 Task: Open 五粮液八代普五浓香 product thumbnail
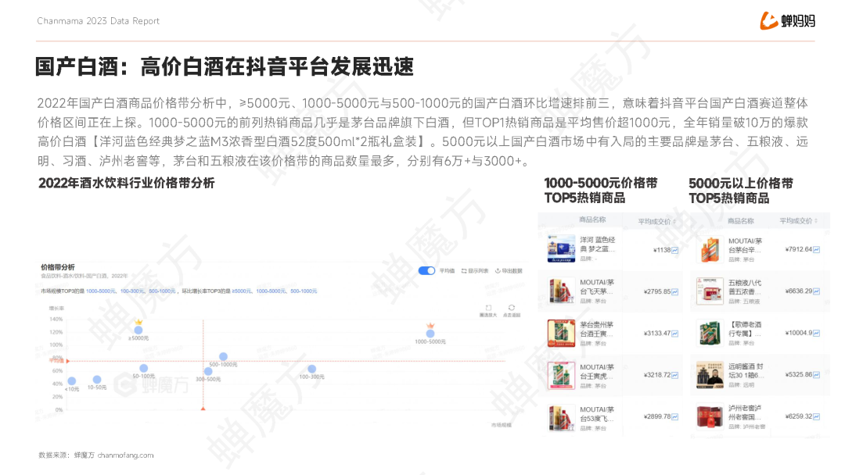click(709, 291)
